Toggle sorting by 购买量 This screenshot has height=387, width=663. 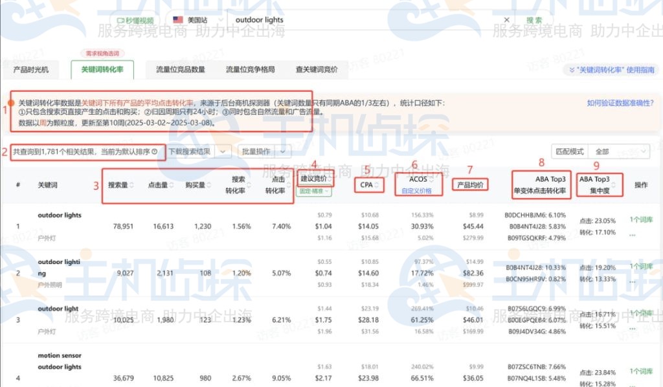[208, 185]
